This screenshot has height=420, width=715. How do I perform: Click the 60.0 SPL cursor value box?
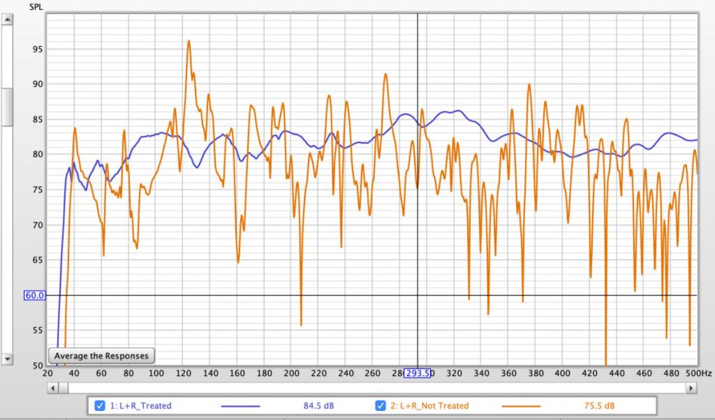[x=35, y=295]
